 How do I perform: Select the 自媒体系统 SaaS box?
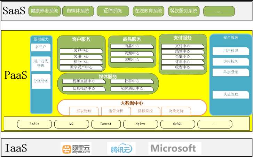tap(77, 11)
